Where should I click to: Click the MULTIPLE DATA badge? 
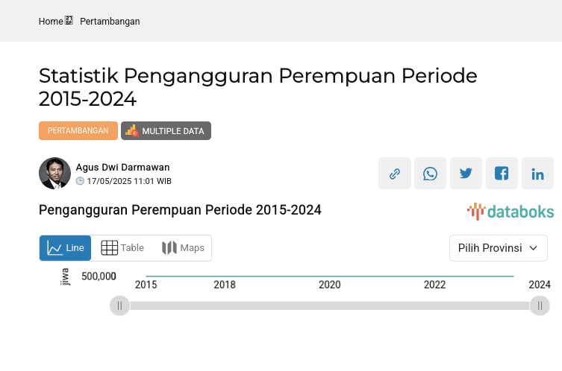coord(166,130)
